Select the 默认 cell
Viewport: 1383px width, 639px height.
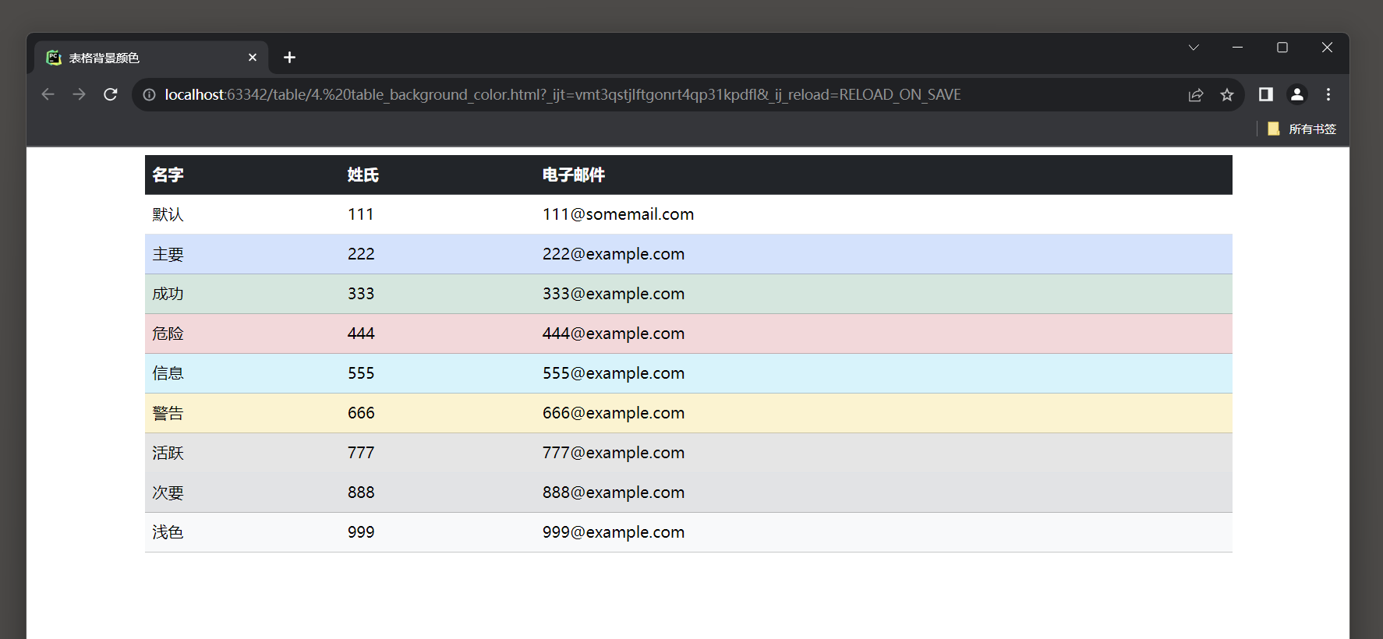point(242,214)
